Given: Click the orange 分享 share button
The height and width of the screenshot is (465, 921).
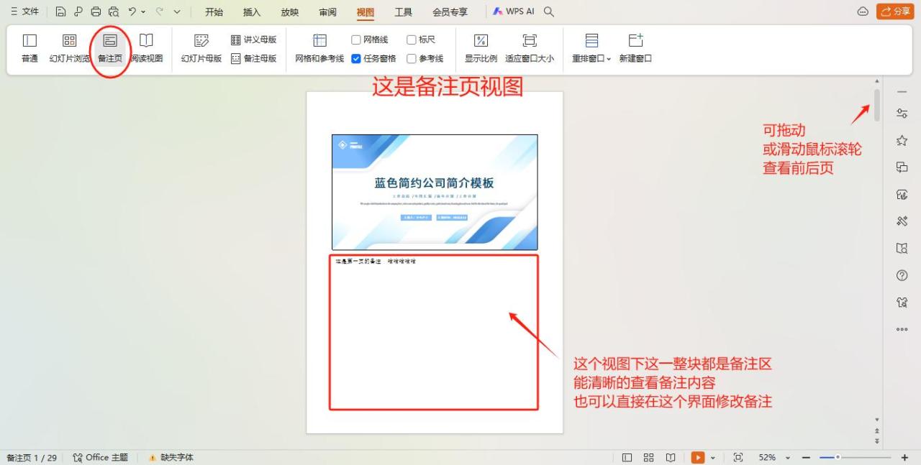Looking at the screenshot, I should (x=895, y=11).
